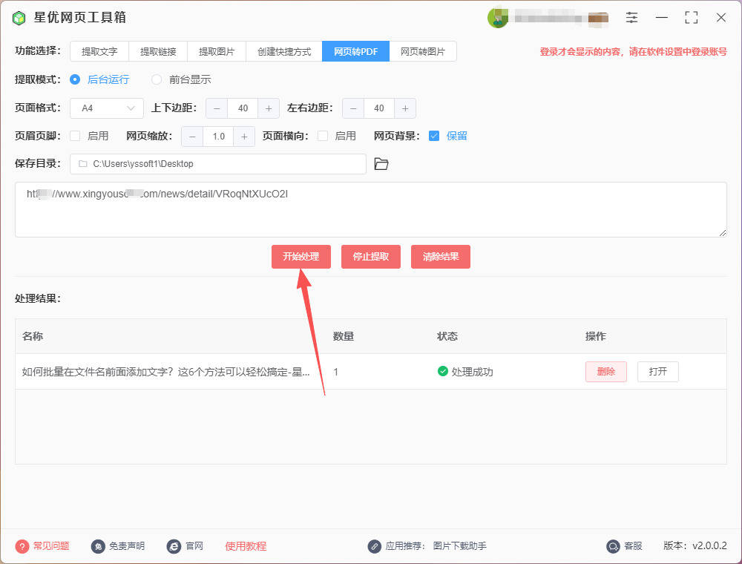Click the 官网 link text
This screenshot has height=564, width=742.
(x=194, y=546)
